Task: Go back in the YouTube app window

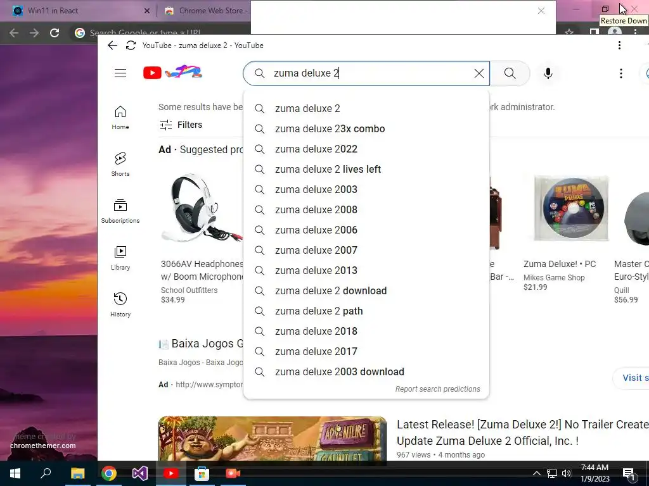Action: coord(112,45)
